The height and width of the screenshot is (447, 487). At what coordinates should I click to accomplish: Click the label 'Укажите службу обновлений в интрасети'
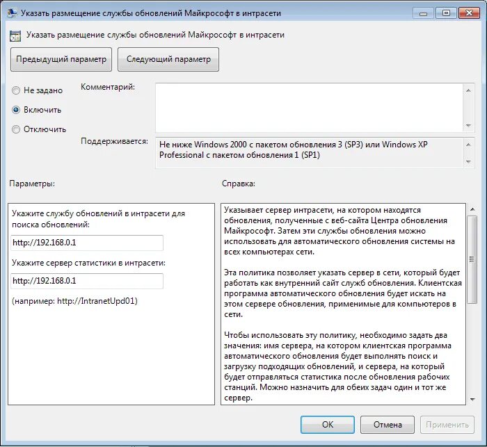point(98,219)
